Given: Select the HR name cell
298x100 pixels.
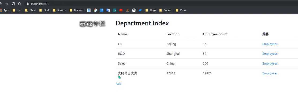Looking at the screenshot, I should point(120,44).
